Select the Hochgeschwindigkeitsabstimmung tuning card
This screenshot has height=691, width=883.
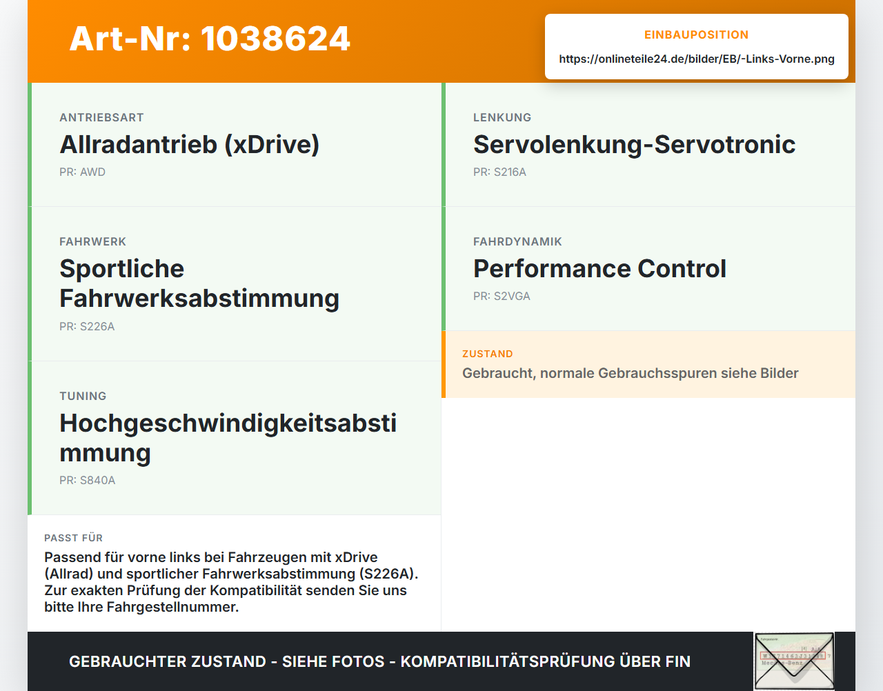[235, 438]
